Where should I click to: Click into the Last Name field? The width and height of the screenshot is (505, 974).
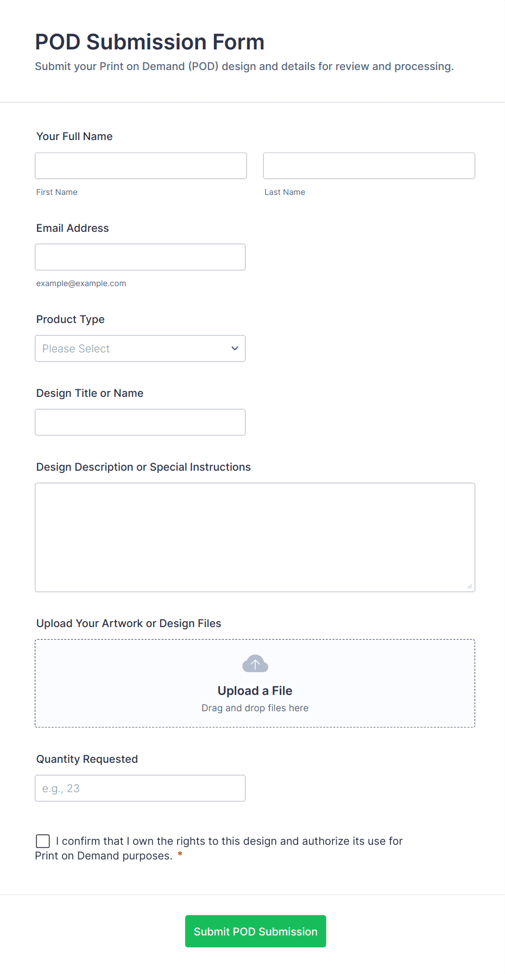pyautogui.click(x=369, y=166)
